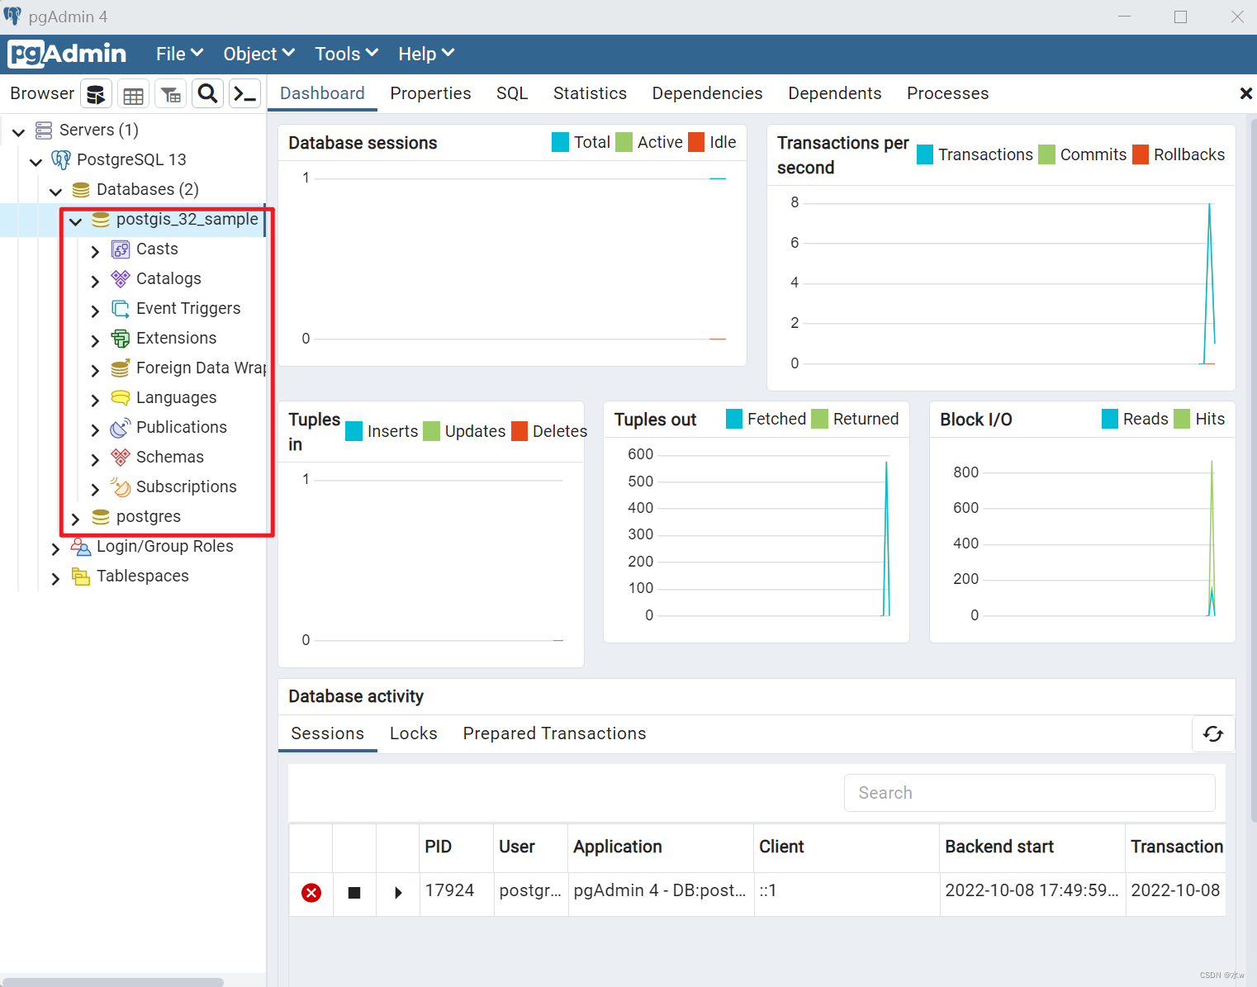Expand the Schemas node
The height and width of the screenshot is (987, 1257).
coord(95,459)
